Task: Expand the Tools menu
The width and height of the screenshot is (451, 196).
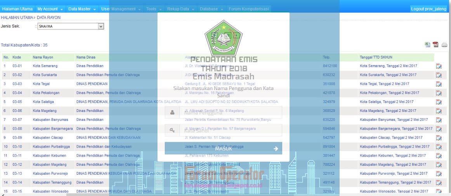Action: pos(154,9)
